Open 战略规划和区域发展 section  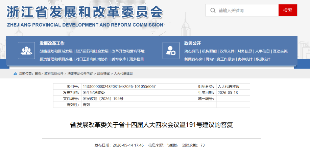coord(56,51)
